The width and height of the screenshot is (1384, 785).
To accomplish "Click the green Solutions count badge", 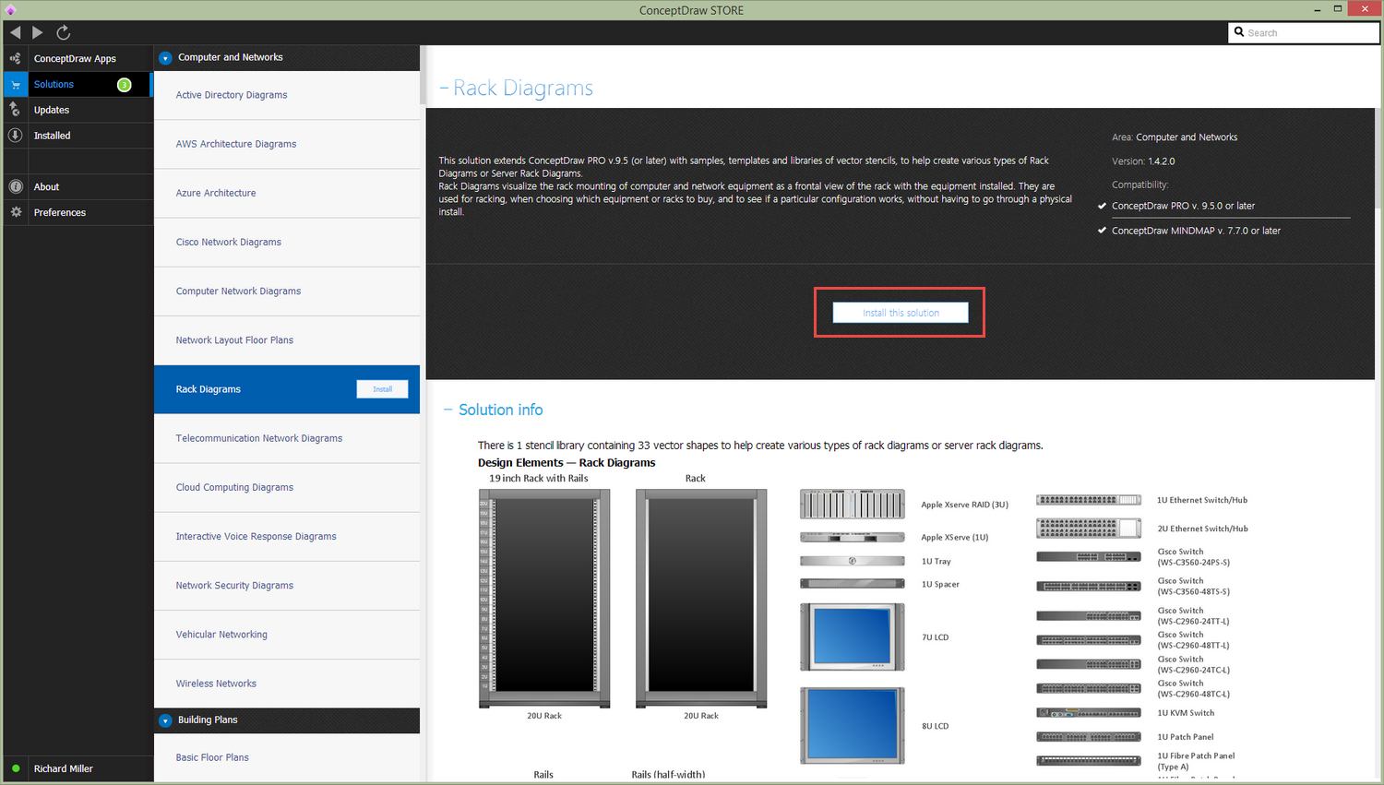I will [x=124, y=85].
